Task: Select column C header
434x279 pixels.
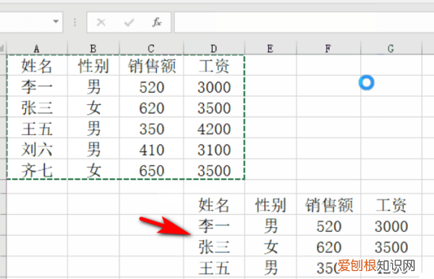Action: [x=151, y=48]
